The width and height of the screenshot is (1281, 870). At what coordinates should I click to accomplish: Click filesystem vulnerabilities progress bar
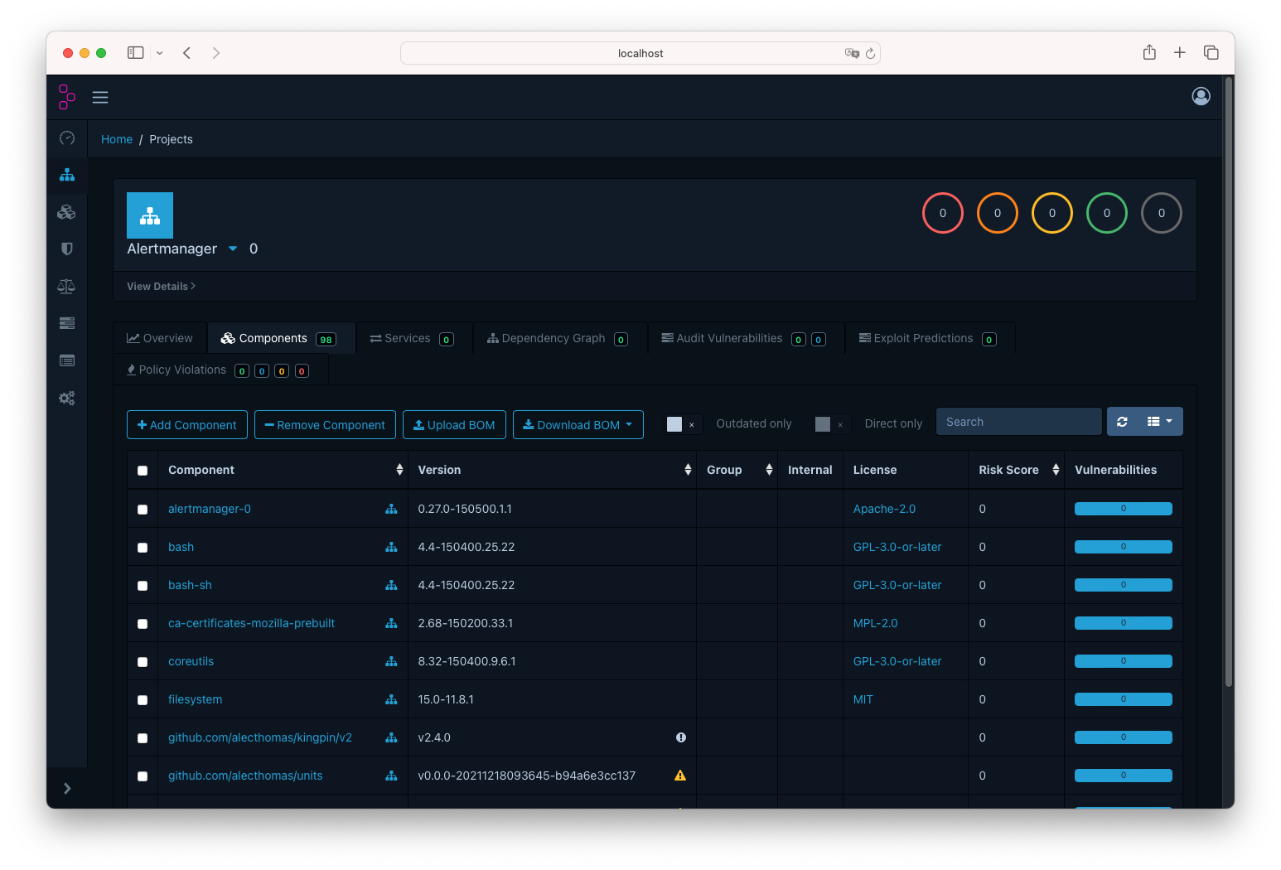point(1124,699)
